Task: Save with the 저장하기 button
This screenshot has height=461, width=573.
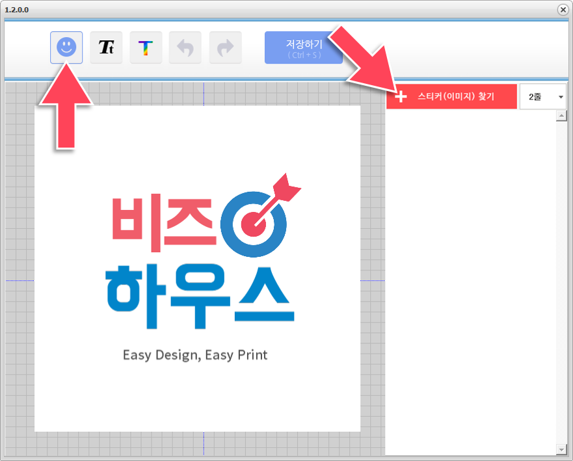Action: (x=304, y=47)
